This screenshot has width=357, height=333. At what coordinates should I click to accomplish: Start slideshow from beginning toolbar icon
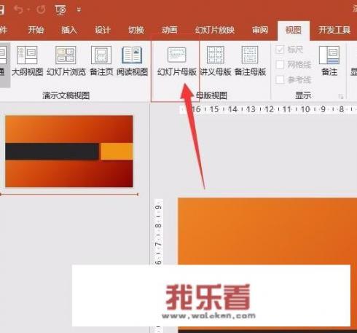coord(60,10)
